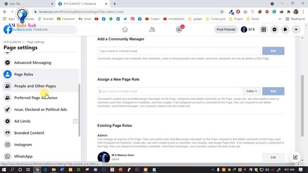Screen dimensions: 308x173
Task: Open the Classroom bookmark
Action: pos(66,19)
